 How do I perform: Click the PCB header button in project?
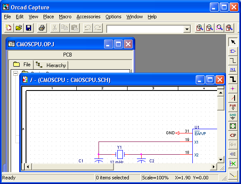(x=68, y=55)
